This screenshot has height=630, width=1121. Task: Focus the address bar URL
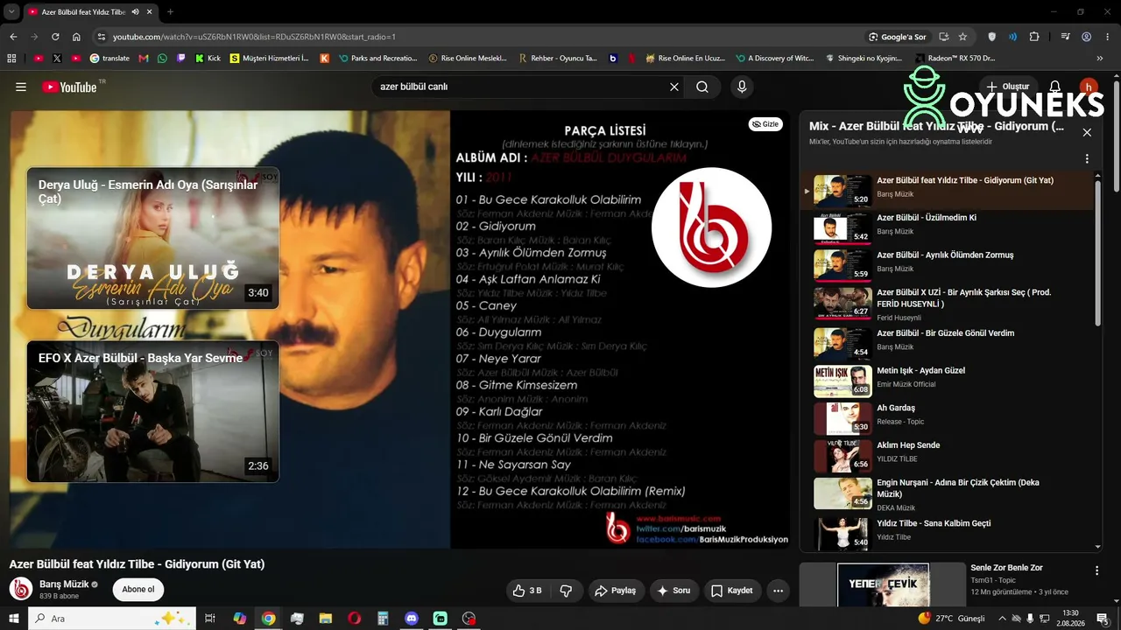click(x=254, y=37)
